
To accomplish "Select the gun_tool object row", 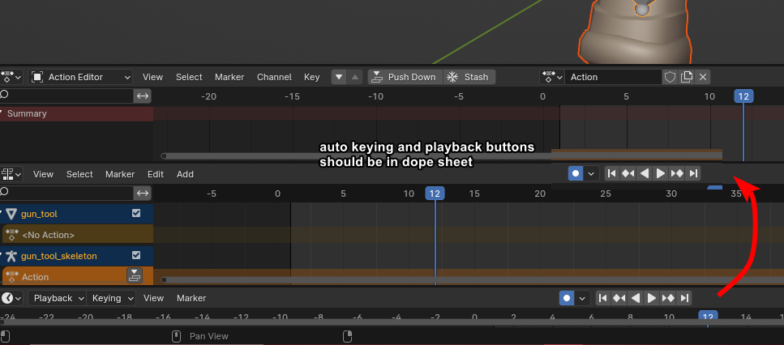I will [x=76, y=214].
